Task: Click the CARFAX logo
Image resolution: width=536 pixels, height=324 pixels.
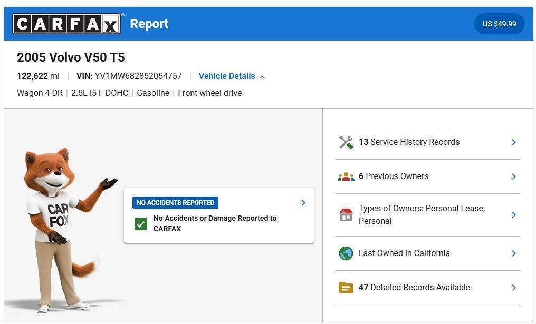Action: 66,24
